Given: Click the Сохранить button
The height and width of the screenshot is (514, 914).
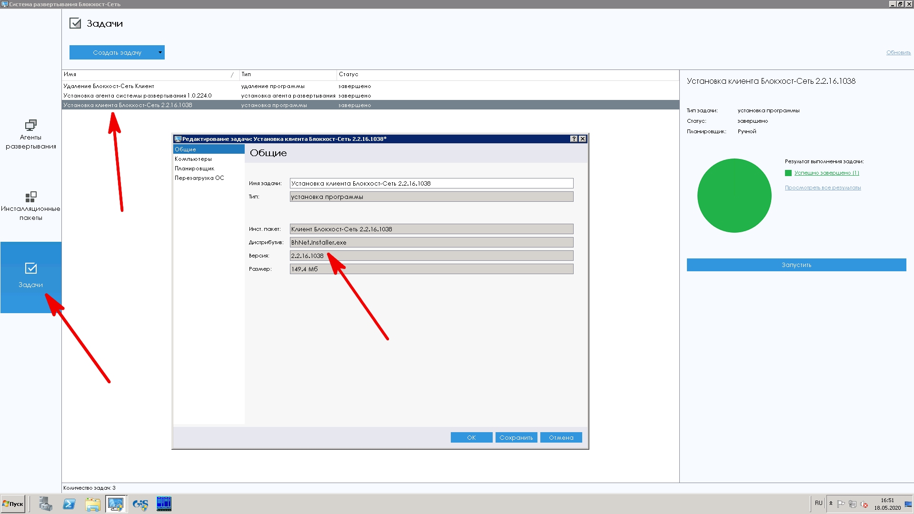Looking at the screenshot, I should coord(516,437).
